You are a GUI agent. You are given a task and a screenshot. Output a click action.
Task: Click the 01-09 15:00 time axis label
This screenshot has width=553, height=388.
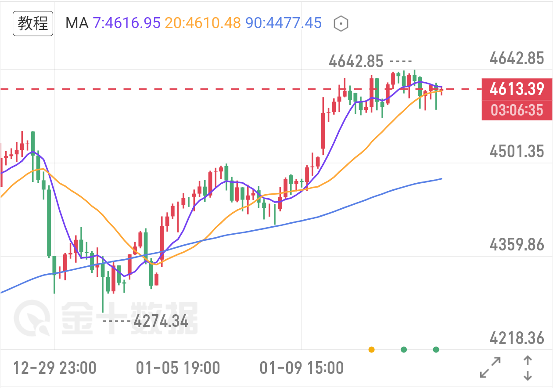302,368
